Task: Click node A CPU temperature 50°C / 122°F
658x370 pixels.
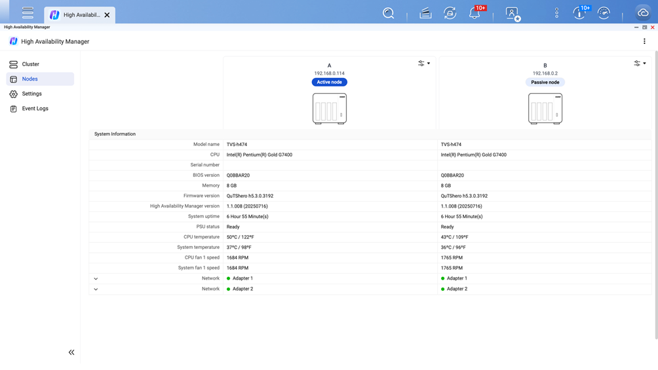Action: [240, 237]
